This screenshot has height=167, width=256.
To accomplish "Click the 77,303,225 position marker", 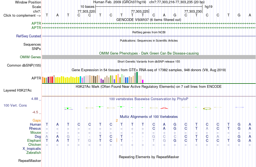I will [140, 11].
